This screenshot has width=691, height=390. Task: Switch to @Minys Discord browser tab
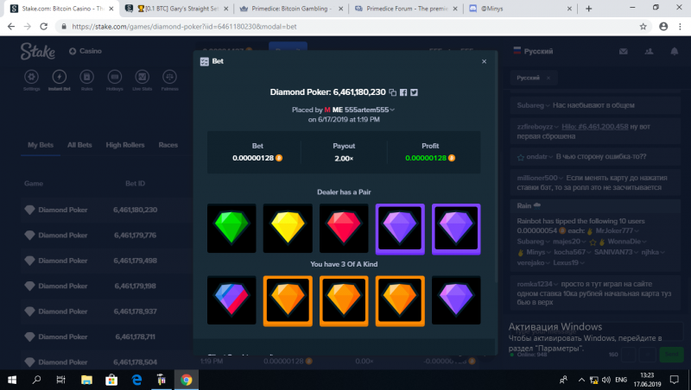[521, 9]
